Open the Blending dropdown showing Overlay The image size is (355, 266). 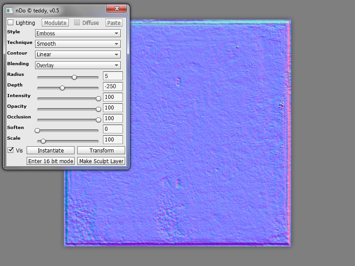click(x=78, y=65)
